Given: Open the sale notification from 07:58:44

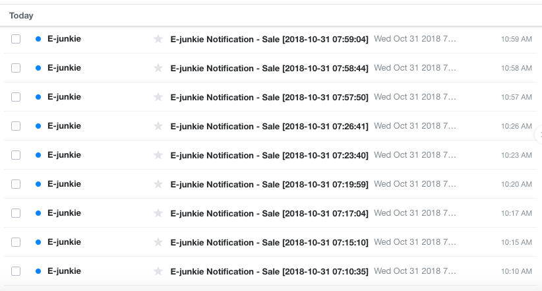Looking at the screenshot, I should 269,68.
